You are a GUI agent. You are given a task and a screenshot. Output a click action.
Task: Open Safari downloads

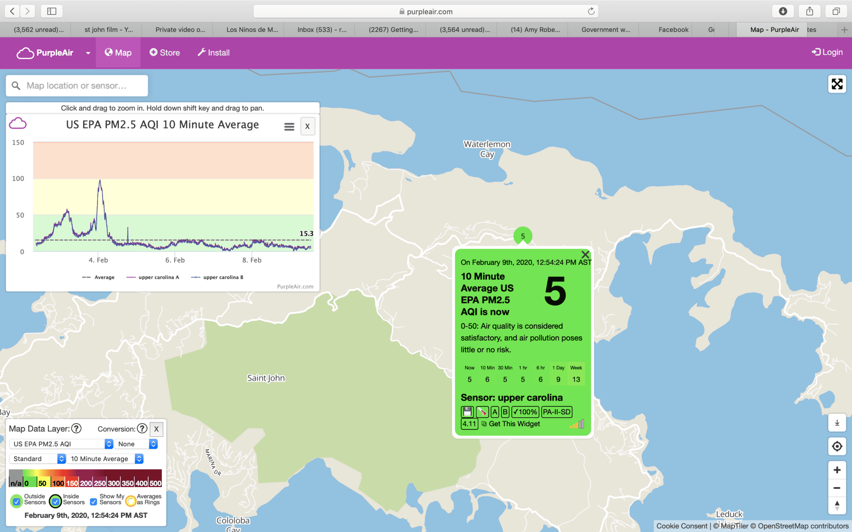[783, 11]
